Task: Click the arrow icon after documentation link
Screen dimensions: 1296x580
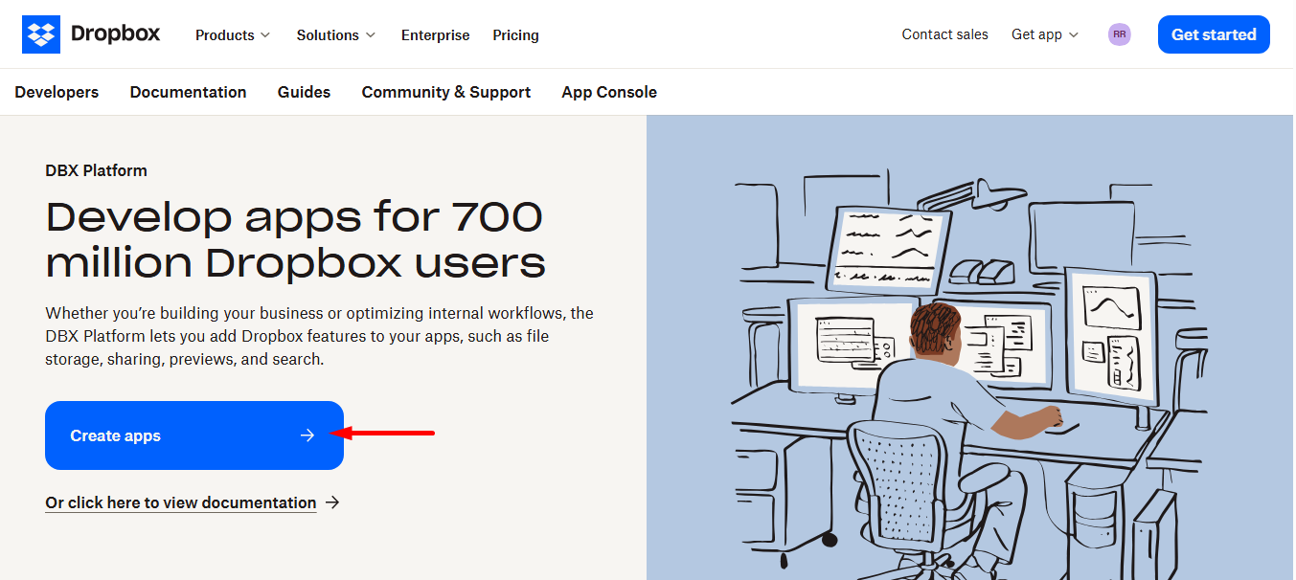Action: 332,502
